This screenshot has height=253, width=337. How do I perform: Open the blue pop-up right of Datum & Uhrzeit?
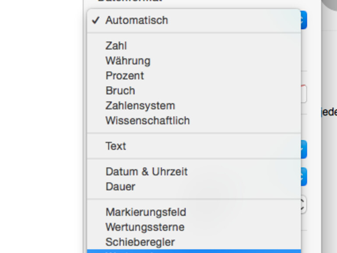click(x=304, y=176)
